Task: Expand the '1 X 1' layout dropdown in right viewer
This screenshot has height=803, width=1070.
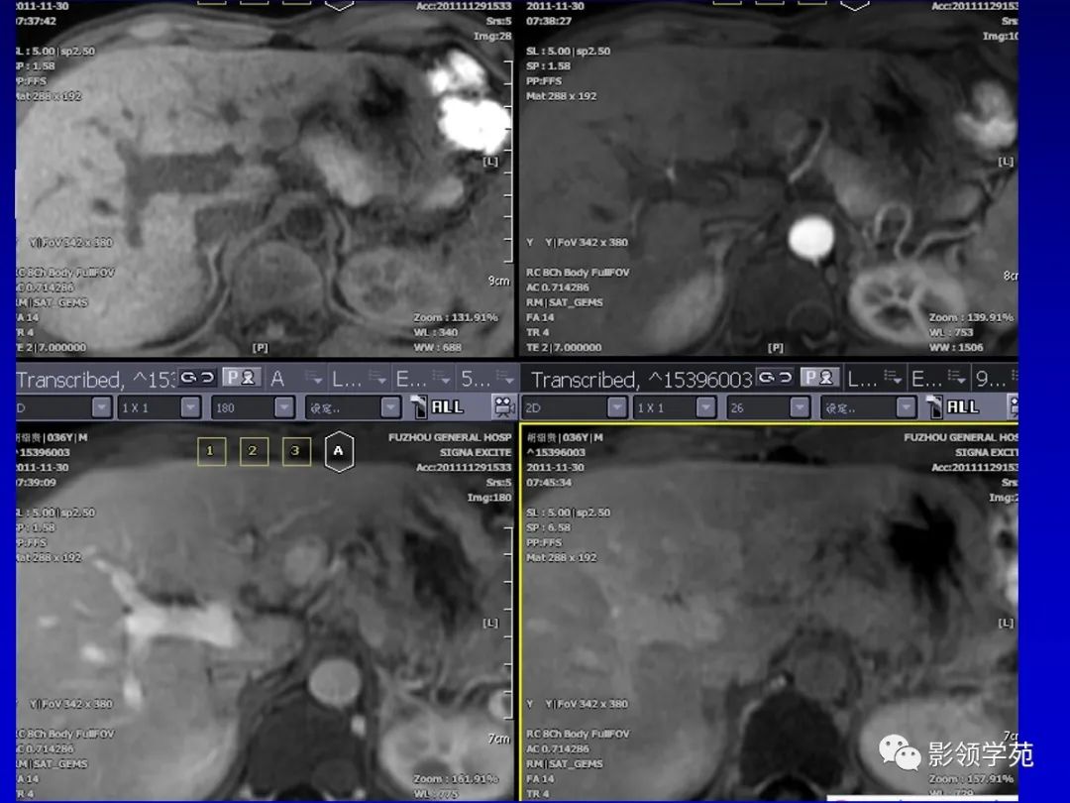Action: [705, 407]
